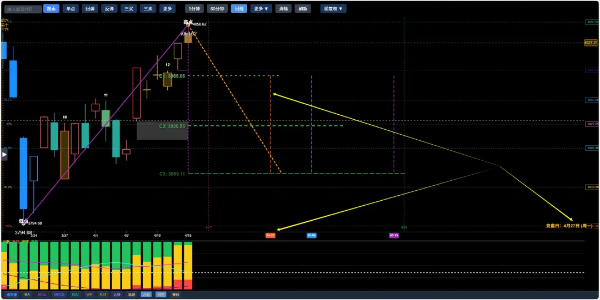This screenshot has height=300, width=600.
Task: Click the 05-15 date marker
Action: click(394, 236)
